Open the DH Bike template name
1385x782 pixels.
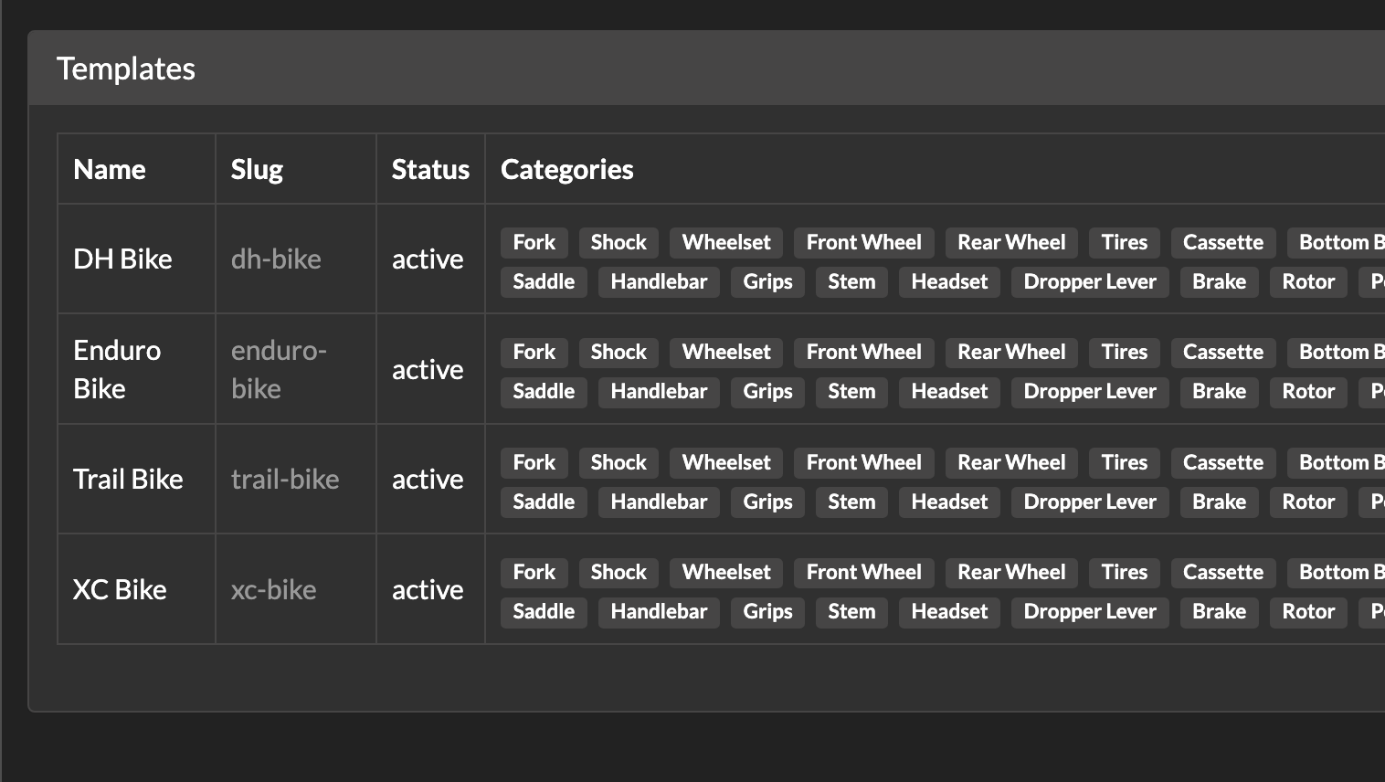122,259
